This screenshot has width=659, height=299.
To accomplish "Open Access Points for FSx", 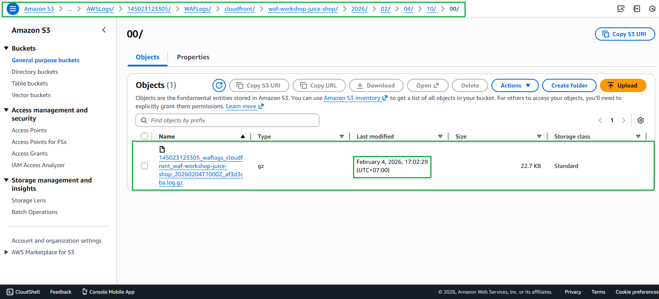I will (x=39, y=142).
